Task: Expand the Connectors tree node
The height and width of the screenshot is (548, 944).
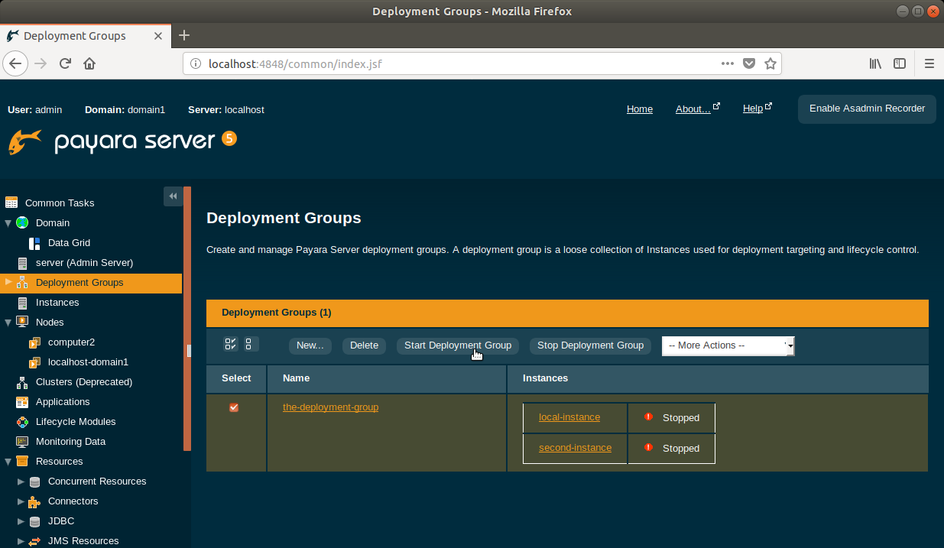Action: [x=21, y=501]
